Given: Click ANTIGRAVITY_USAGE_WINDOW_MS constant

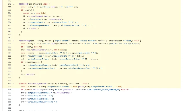Looking at the screenshot, I should (104, 90).
